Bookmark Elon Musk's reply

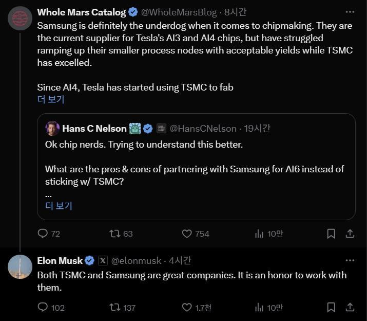(331, 307)
